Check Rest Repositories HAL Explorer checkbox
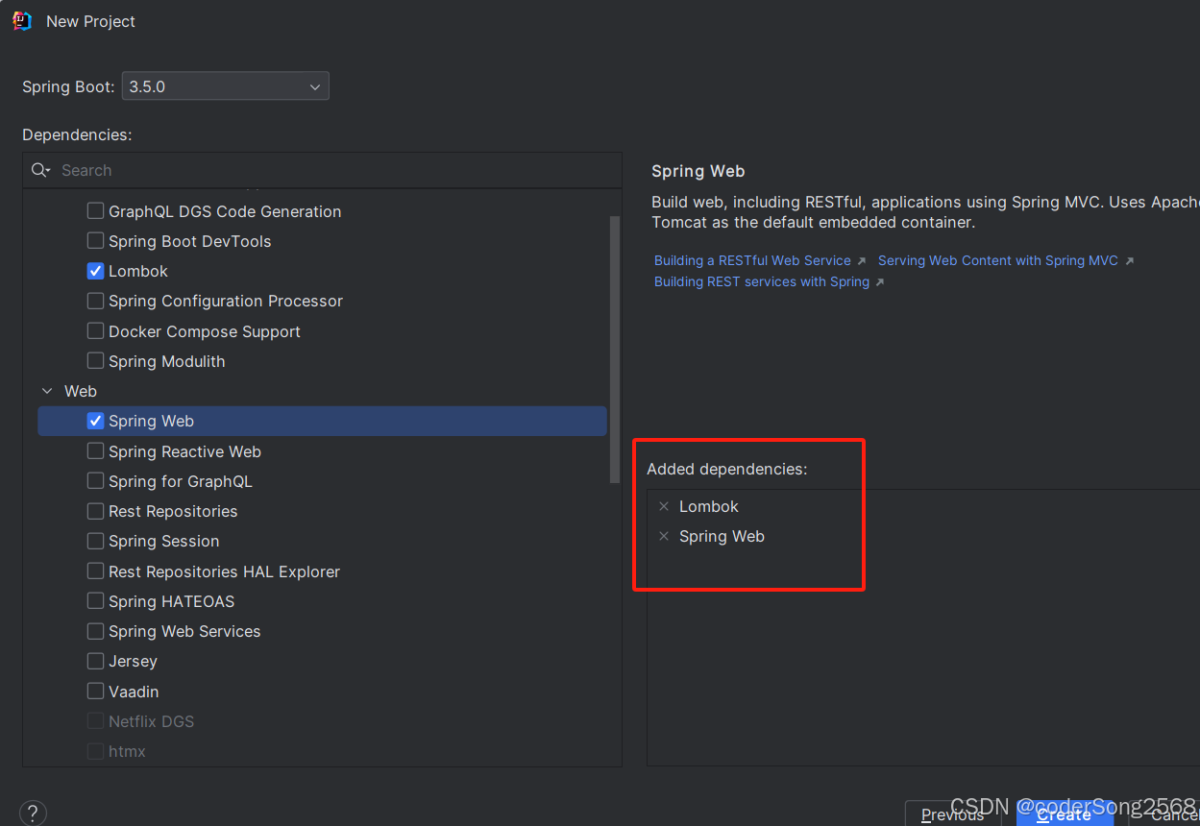This screenshot has width=1200, height=826. coord(95,571)
